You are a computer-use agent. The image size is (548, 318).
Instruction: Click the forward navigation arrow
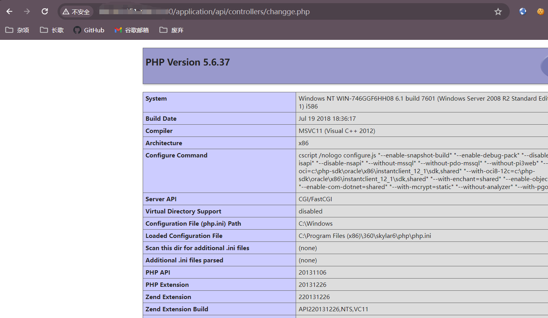(x=27, y=11)
